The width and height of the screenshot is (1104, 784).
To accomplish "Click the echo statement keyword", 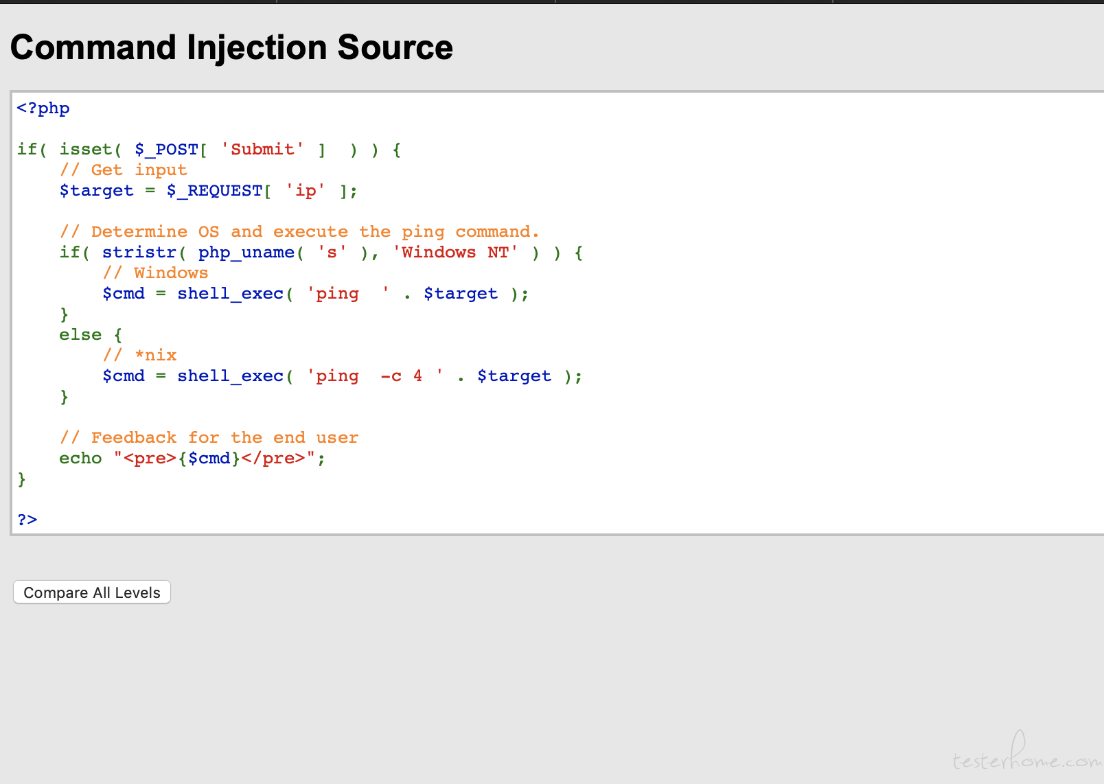I will tap(80, 459).
